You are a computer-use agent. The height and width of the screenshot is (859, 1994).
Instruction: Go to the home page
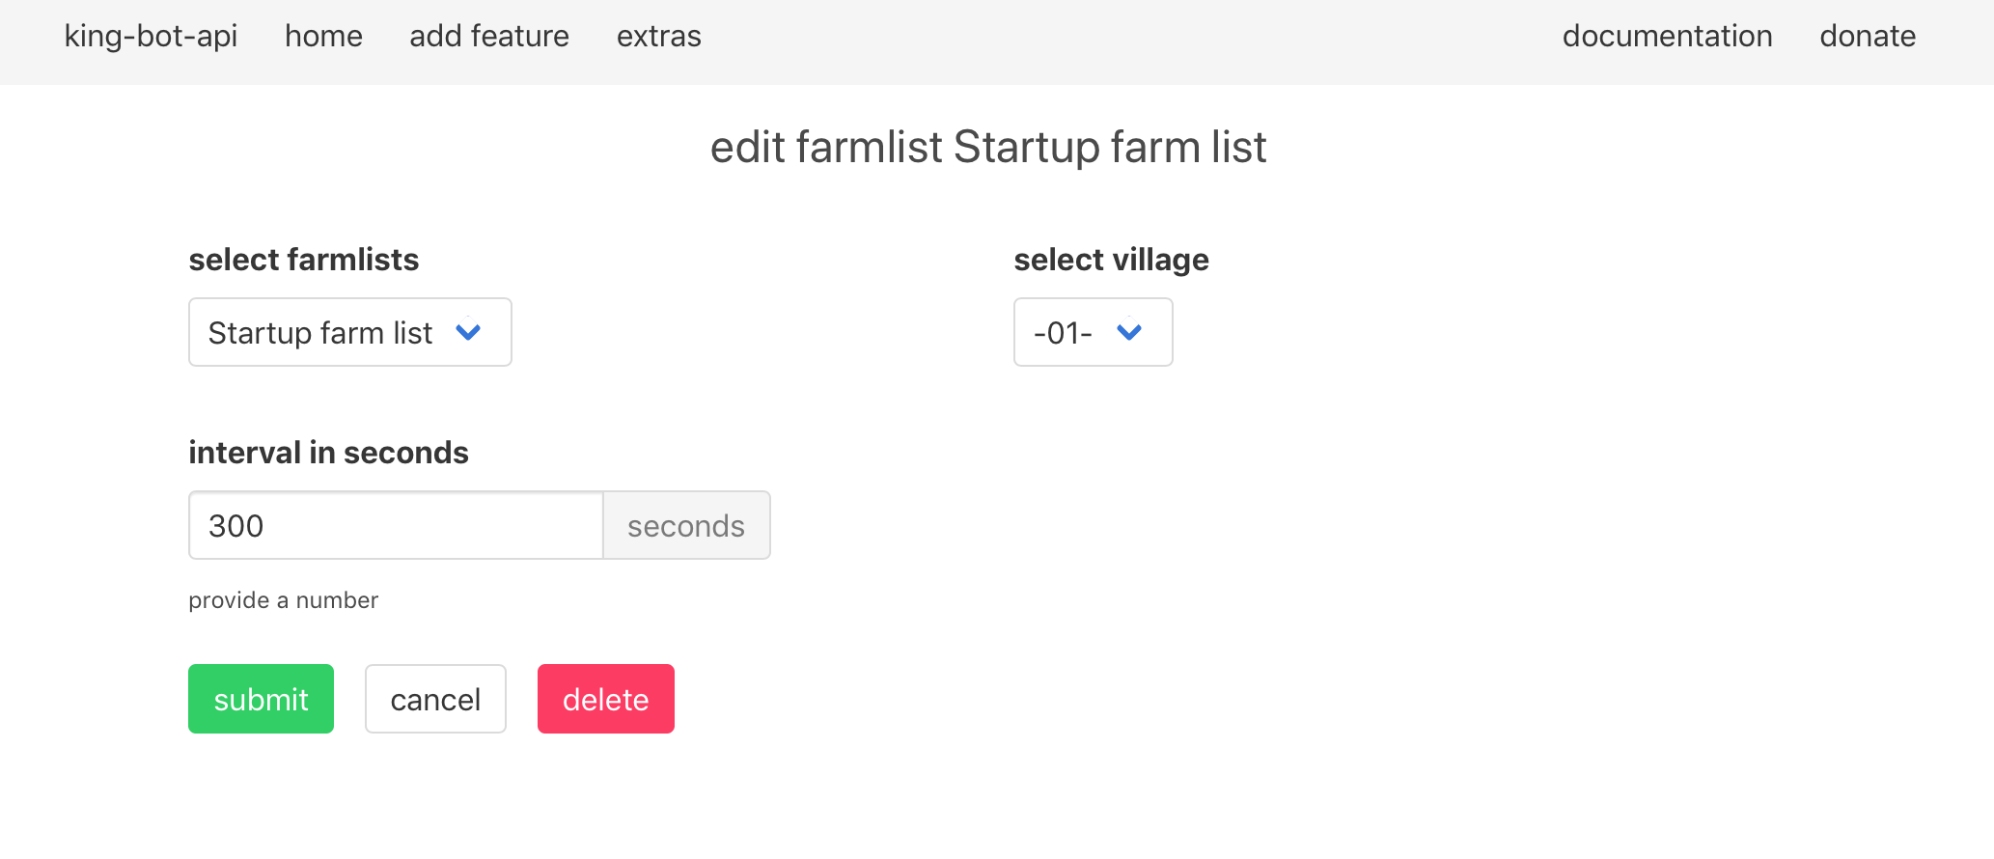click(x=323, y=37)
